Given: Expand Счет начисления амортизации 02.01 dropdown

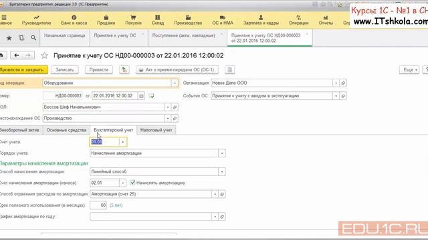Looking at the screenshot, I should 123,183.
